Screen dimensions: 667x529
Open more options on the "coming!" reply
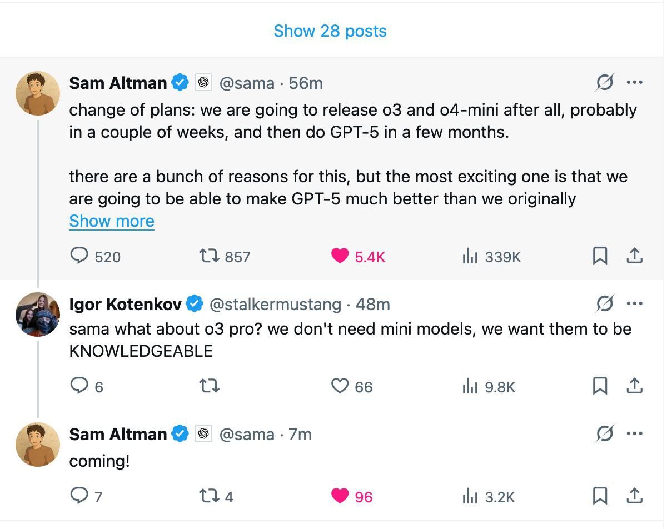(x=634, y=434)
